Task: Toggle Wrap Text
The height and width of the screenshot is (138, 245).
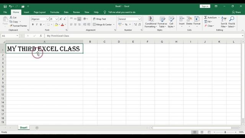Action: point(100,19)
